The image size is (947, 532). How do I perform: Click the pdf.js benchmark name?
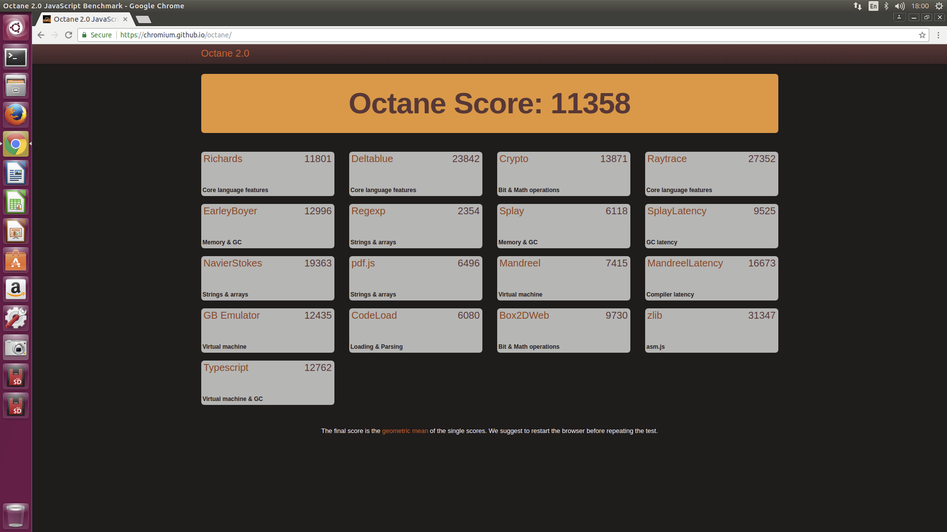[x=363, y=263]
